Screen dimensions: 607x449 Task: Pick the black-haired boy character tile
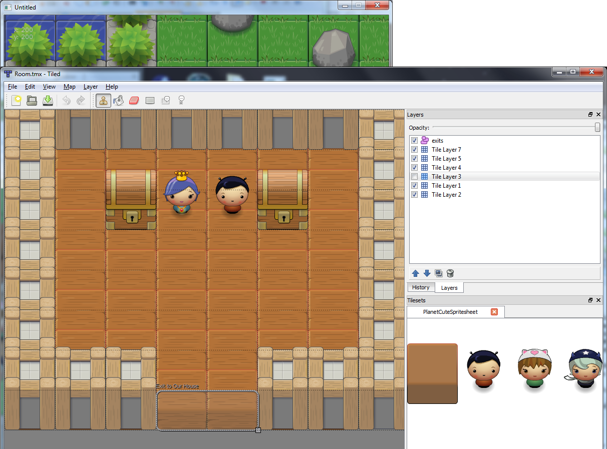click(483, 370)
